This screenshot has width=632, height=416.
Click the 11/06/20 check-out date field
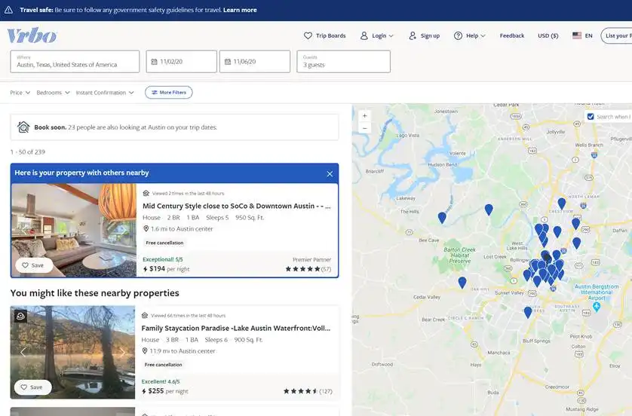pos(255,62)
